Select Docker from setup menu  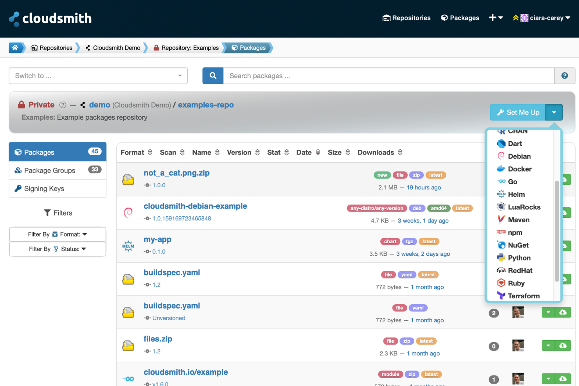520,169
